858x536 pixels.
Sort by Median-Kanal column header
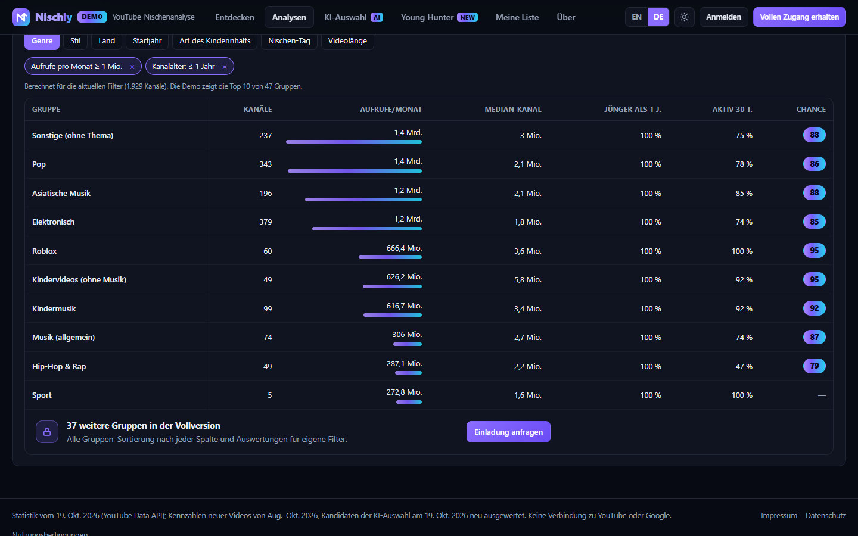point(513,110)
